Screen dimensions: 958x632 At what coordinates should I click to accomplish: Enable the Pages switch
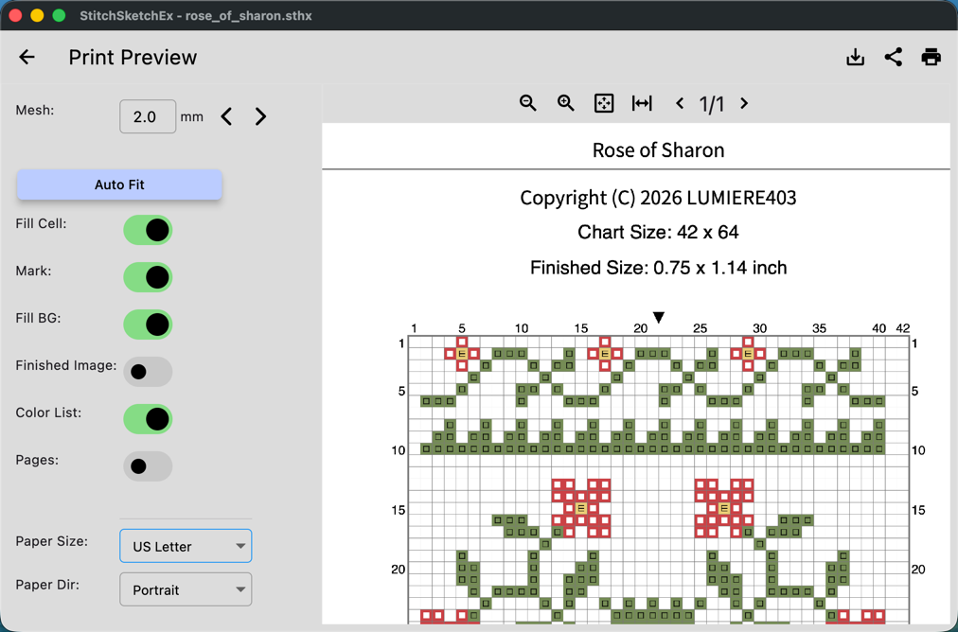(148, 465)
